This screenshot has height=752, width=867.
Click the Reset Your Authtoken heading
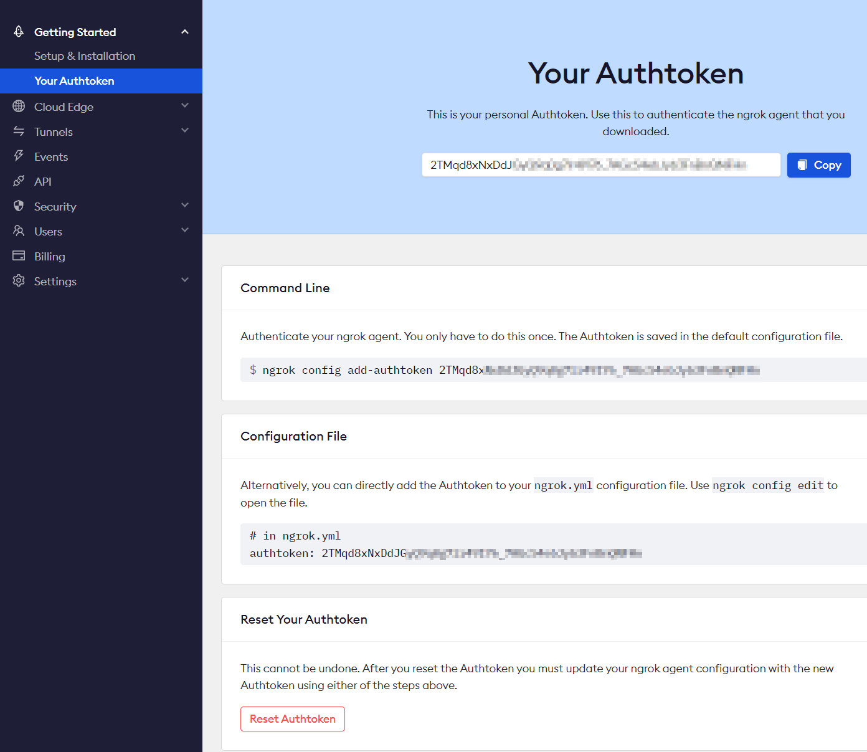[x=304, y=619]
